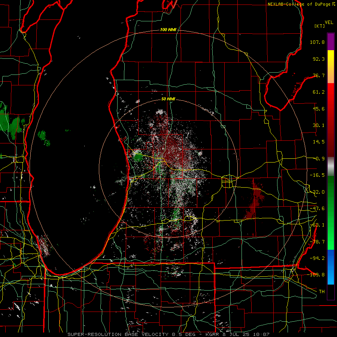337x337 pixels.
Task: Click the 76.7 legend value
Action: click(x=319, y=75)
